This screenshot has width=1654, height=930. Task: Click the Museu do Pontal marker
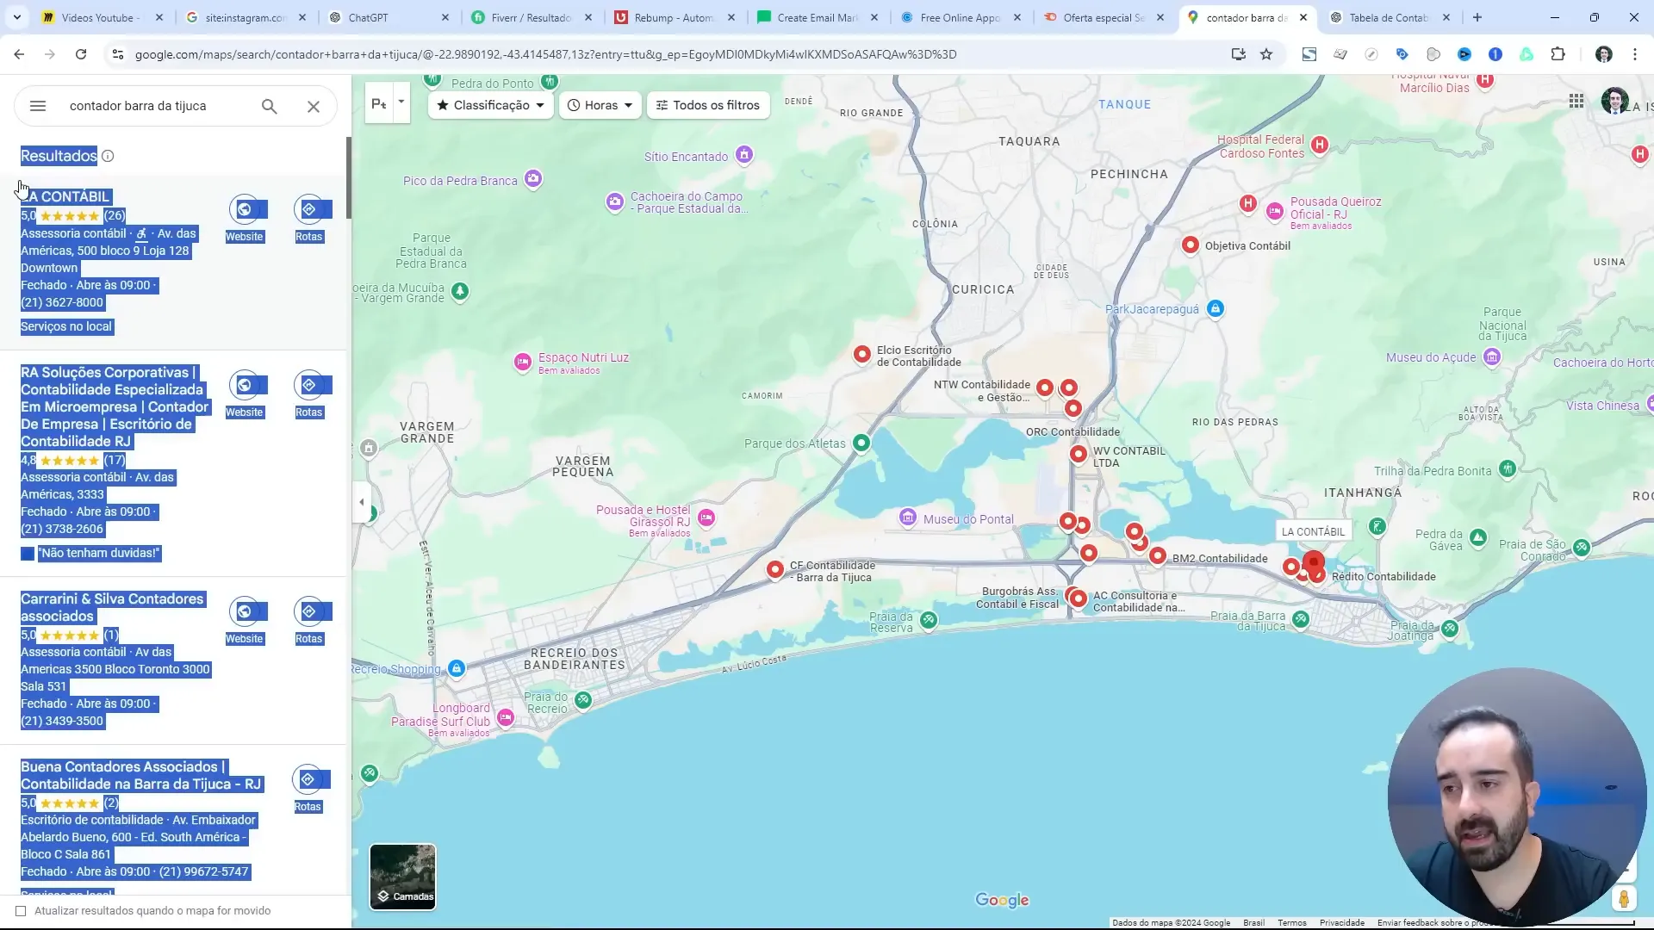908,517
